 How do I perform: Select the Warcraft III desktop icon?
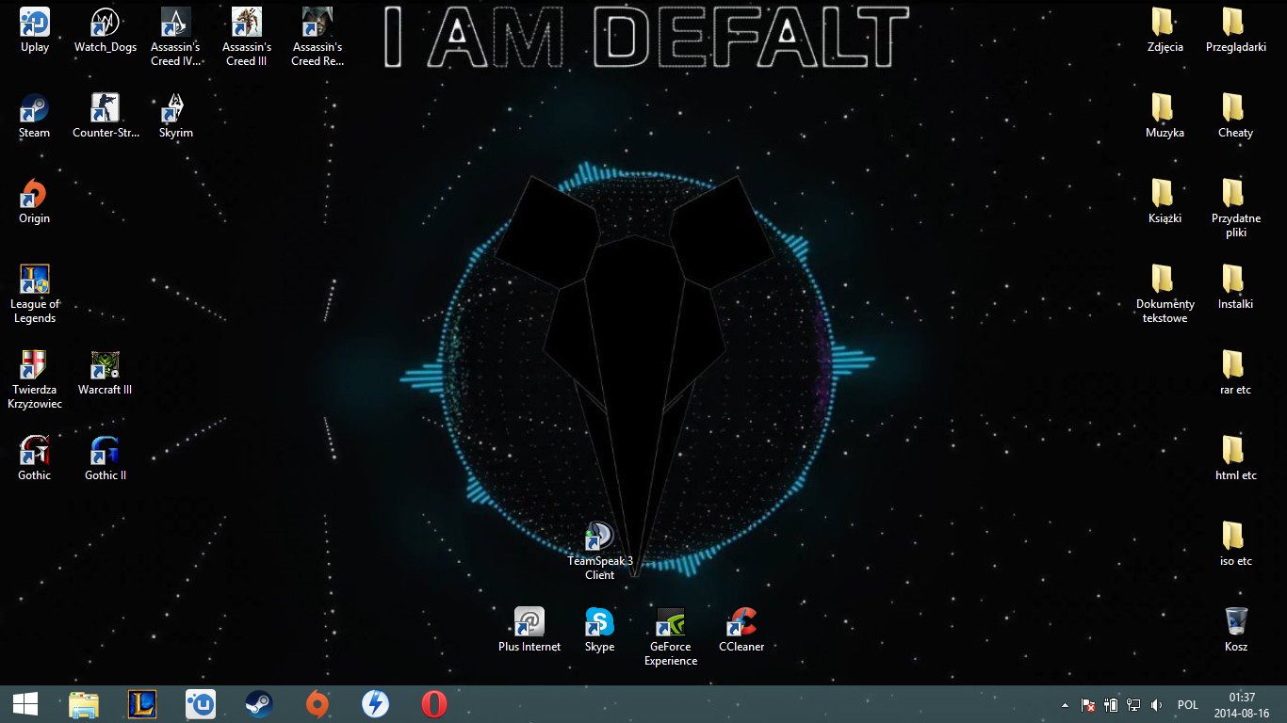coord(106,372)
